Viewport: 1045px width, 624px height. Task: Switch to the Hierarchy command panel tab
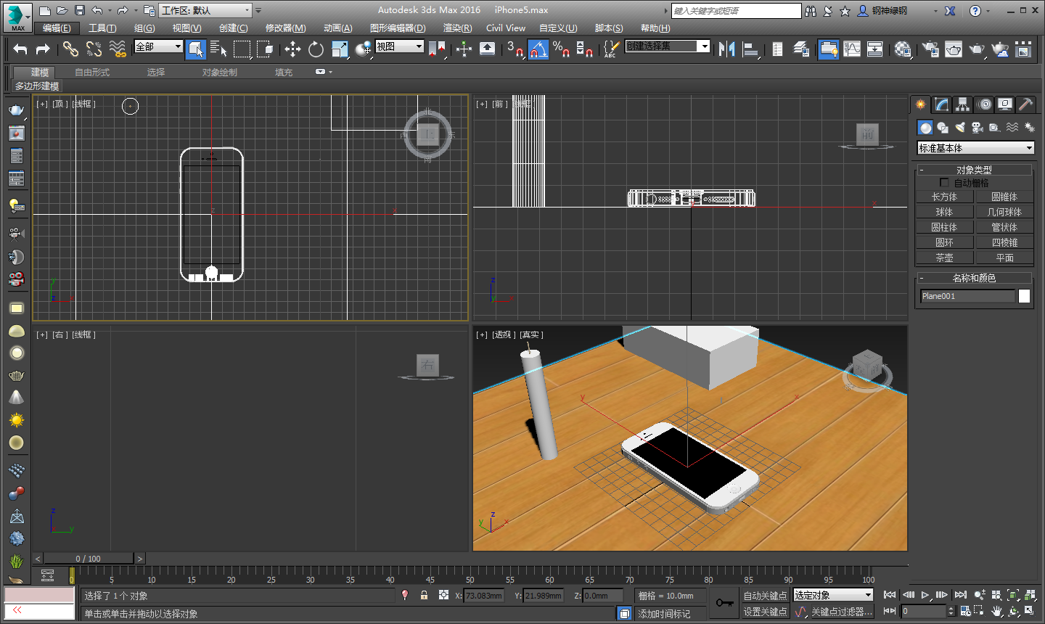coord(962,104)
